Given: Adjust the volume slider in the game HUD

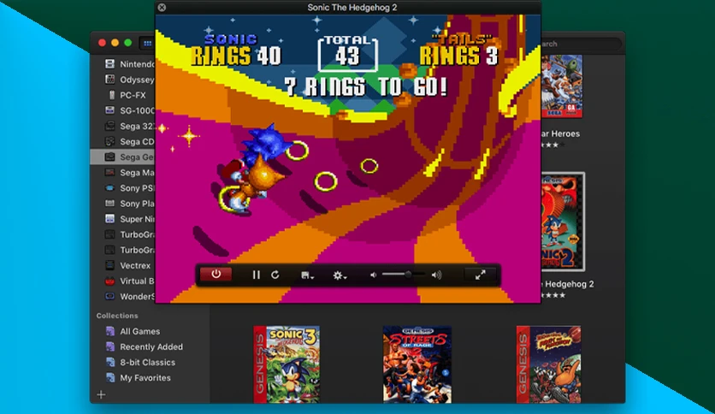Looking at the screenshot, I should pos(403,275).
